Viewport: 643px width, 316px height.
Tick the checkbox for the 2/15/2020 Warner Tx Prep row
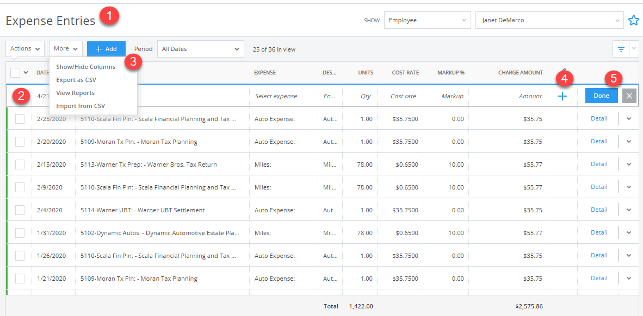point(20,165)
